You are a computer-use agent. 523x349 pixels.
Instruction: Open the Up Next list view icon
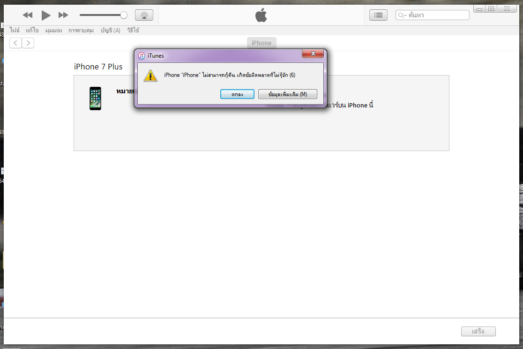378,15
